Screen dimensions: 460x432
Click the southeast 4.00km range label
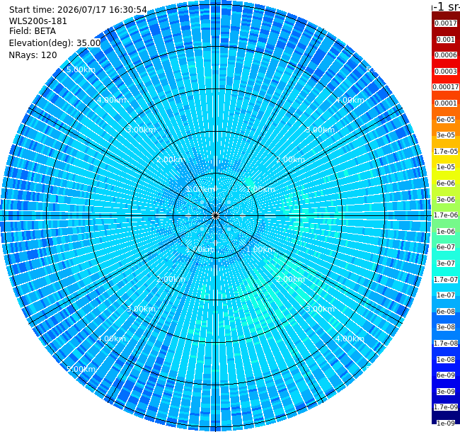[350, 339]
